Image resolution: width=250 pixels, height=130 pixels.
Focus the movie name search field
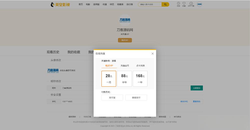150,4
